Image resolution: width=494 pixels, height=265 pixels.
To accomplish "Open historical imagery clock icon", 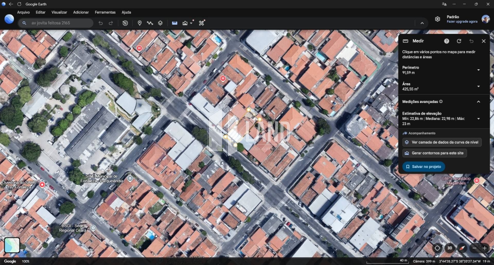I will (x=125, y=23).
